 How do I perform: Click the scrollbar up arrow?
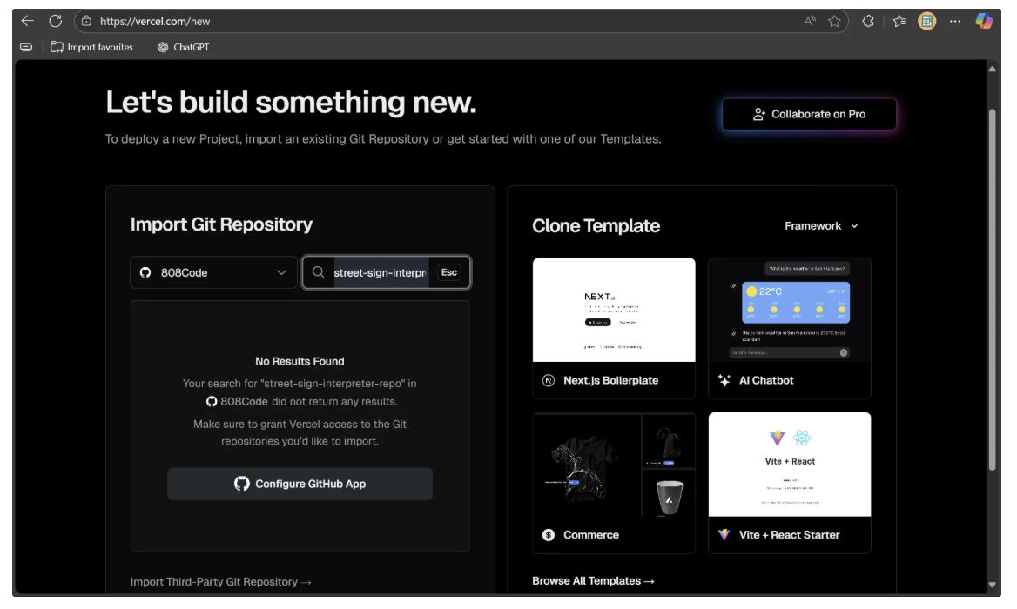pos(992,69)
